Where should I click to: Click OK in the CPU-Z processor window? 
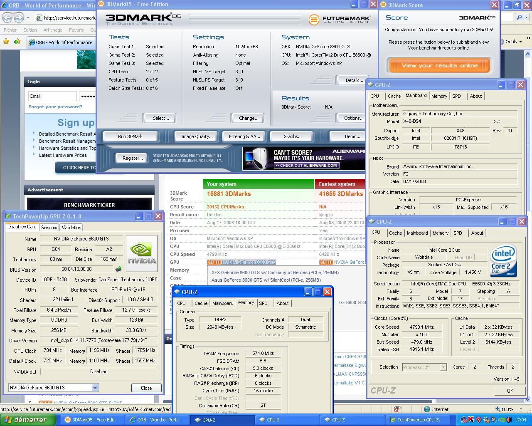(510, 391)
